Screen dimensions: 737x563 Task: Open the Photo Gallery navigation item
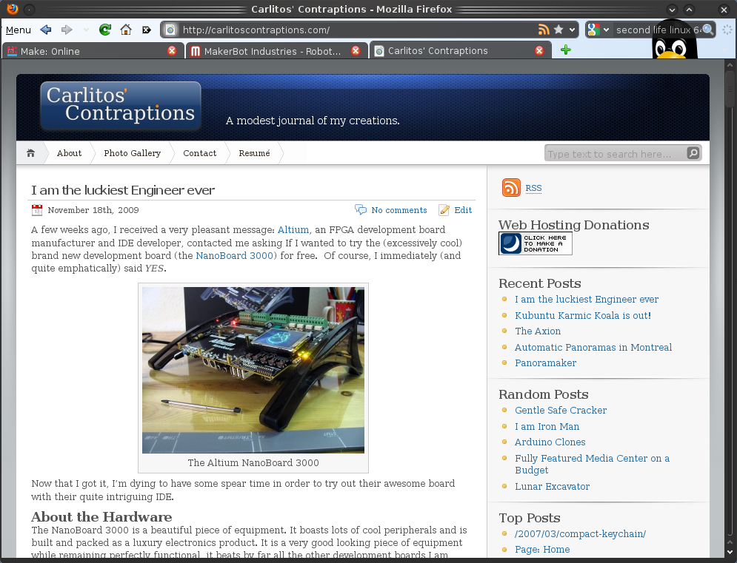pyautogui.click(x=132, y=153)
